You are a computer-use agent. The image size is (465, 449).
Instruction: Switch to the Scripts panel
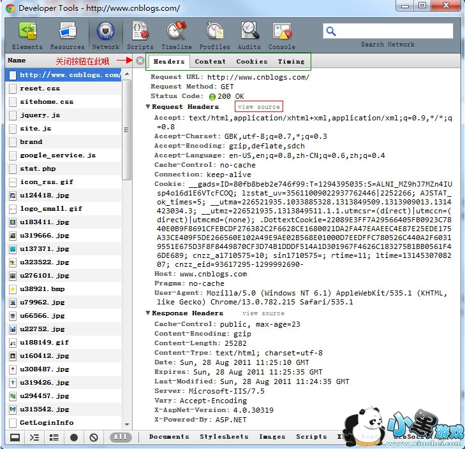click(140, 35)
